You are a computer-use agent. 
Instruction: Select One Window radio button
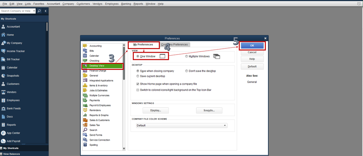(x=138, y=56)
